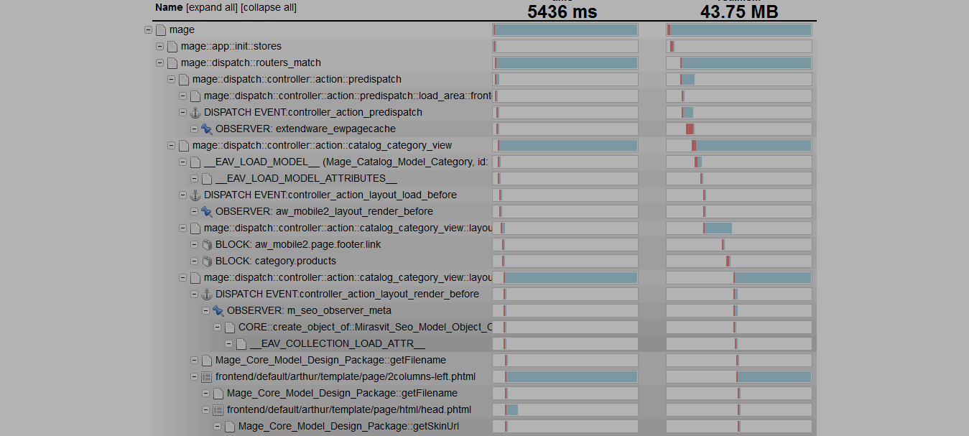Viewport: 969px width, 436px height.
Task: Select the __EAV_LOAD_MODEL_ATTRIBUTES__ entry
Action: pos(306,179)
